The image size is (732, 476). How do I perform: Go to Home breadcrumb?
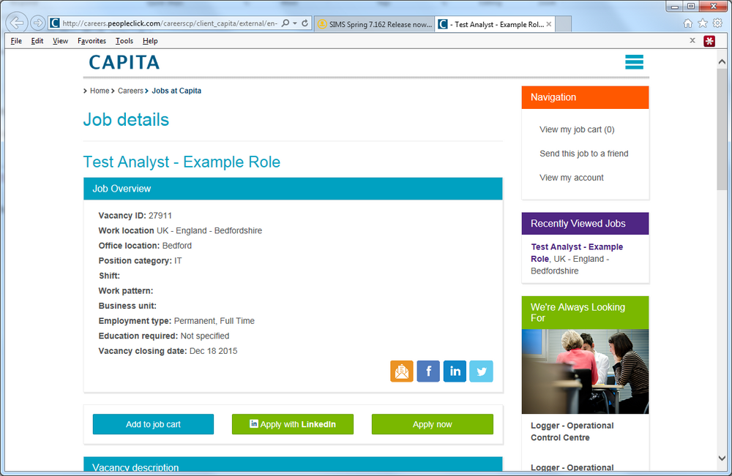tap(100, 91)
